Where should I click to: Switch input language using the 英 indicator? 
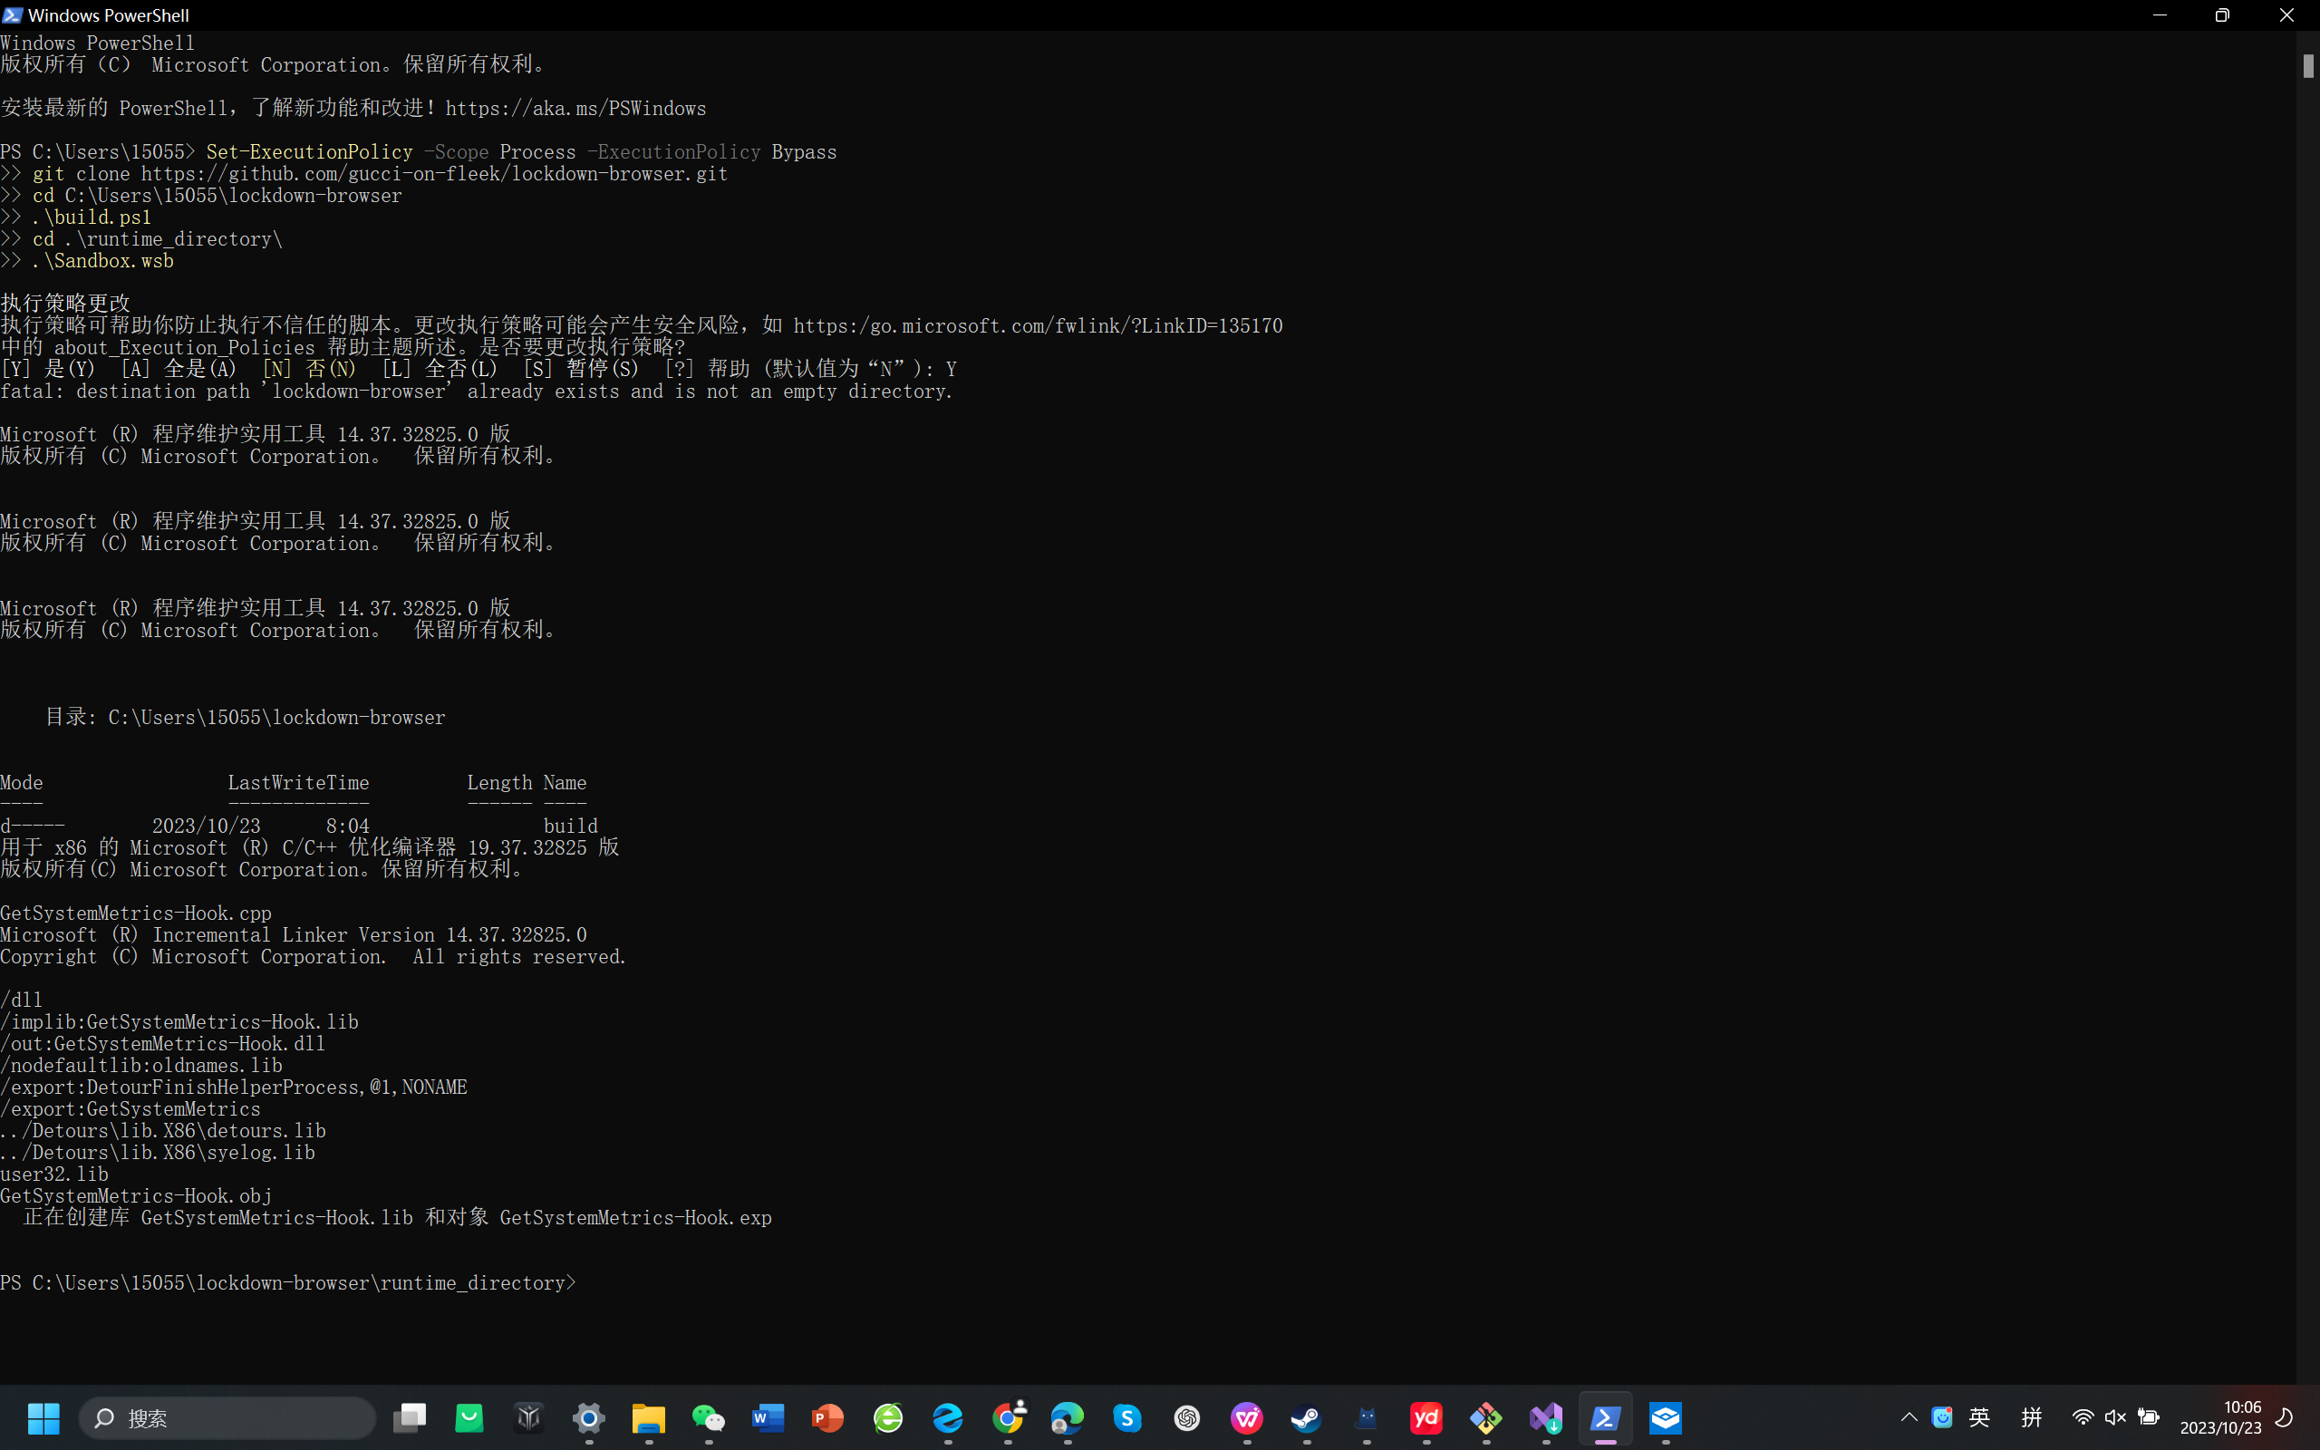[1979, 1418]
